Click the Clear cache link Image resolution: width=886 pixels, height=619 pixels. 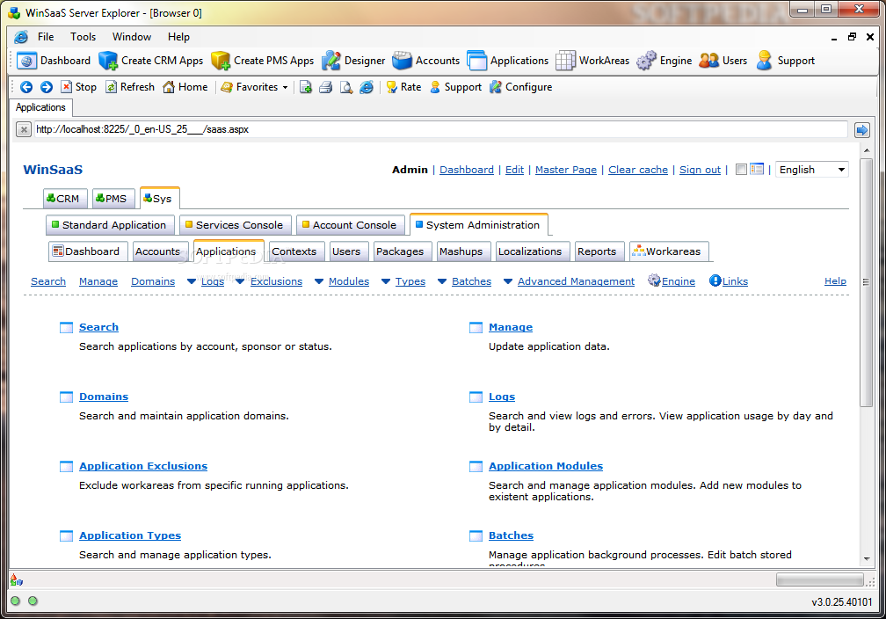click(638, 170)
